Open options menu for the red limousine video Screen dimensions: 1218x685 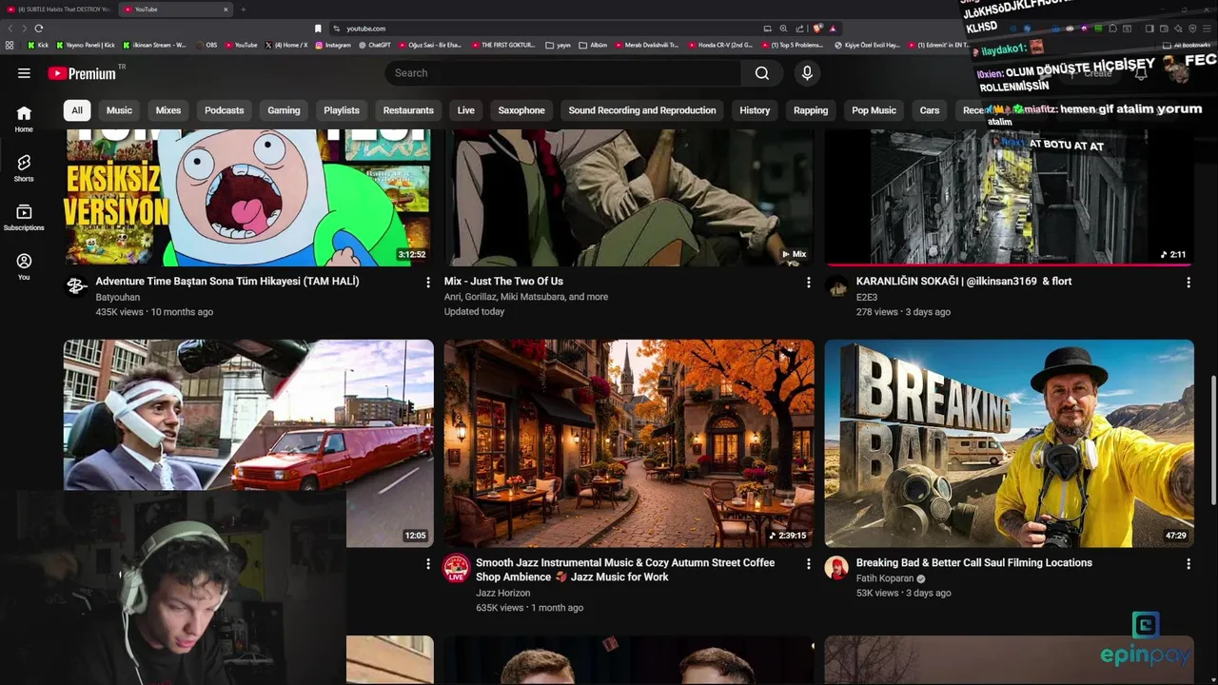tap(427, 564)
